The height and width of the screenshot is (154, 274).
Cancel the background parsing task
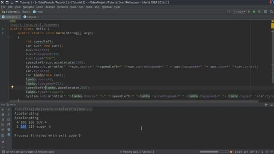pyautogui.click(x=231, y=152)
